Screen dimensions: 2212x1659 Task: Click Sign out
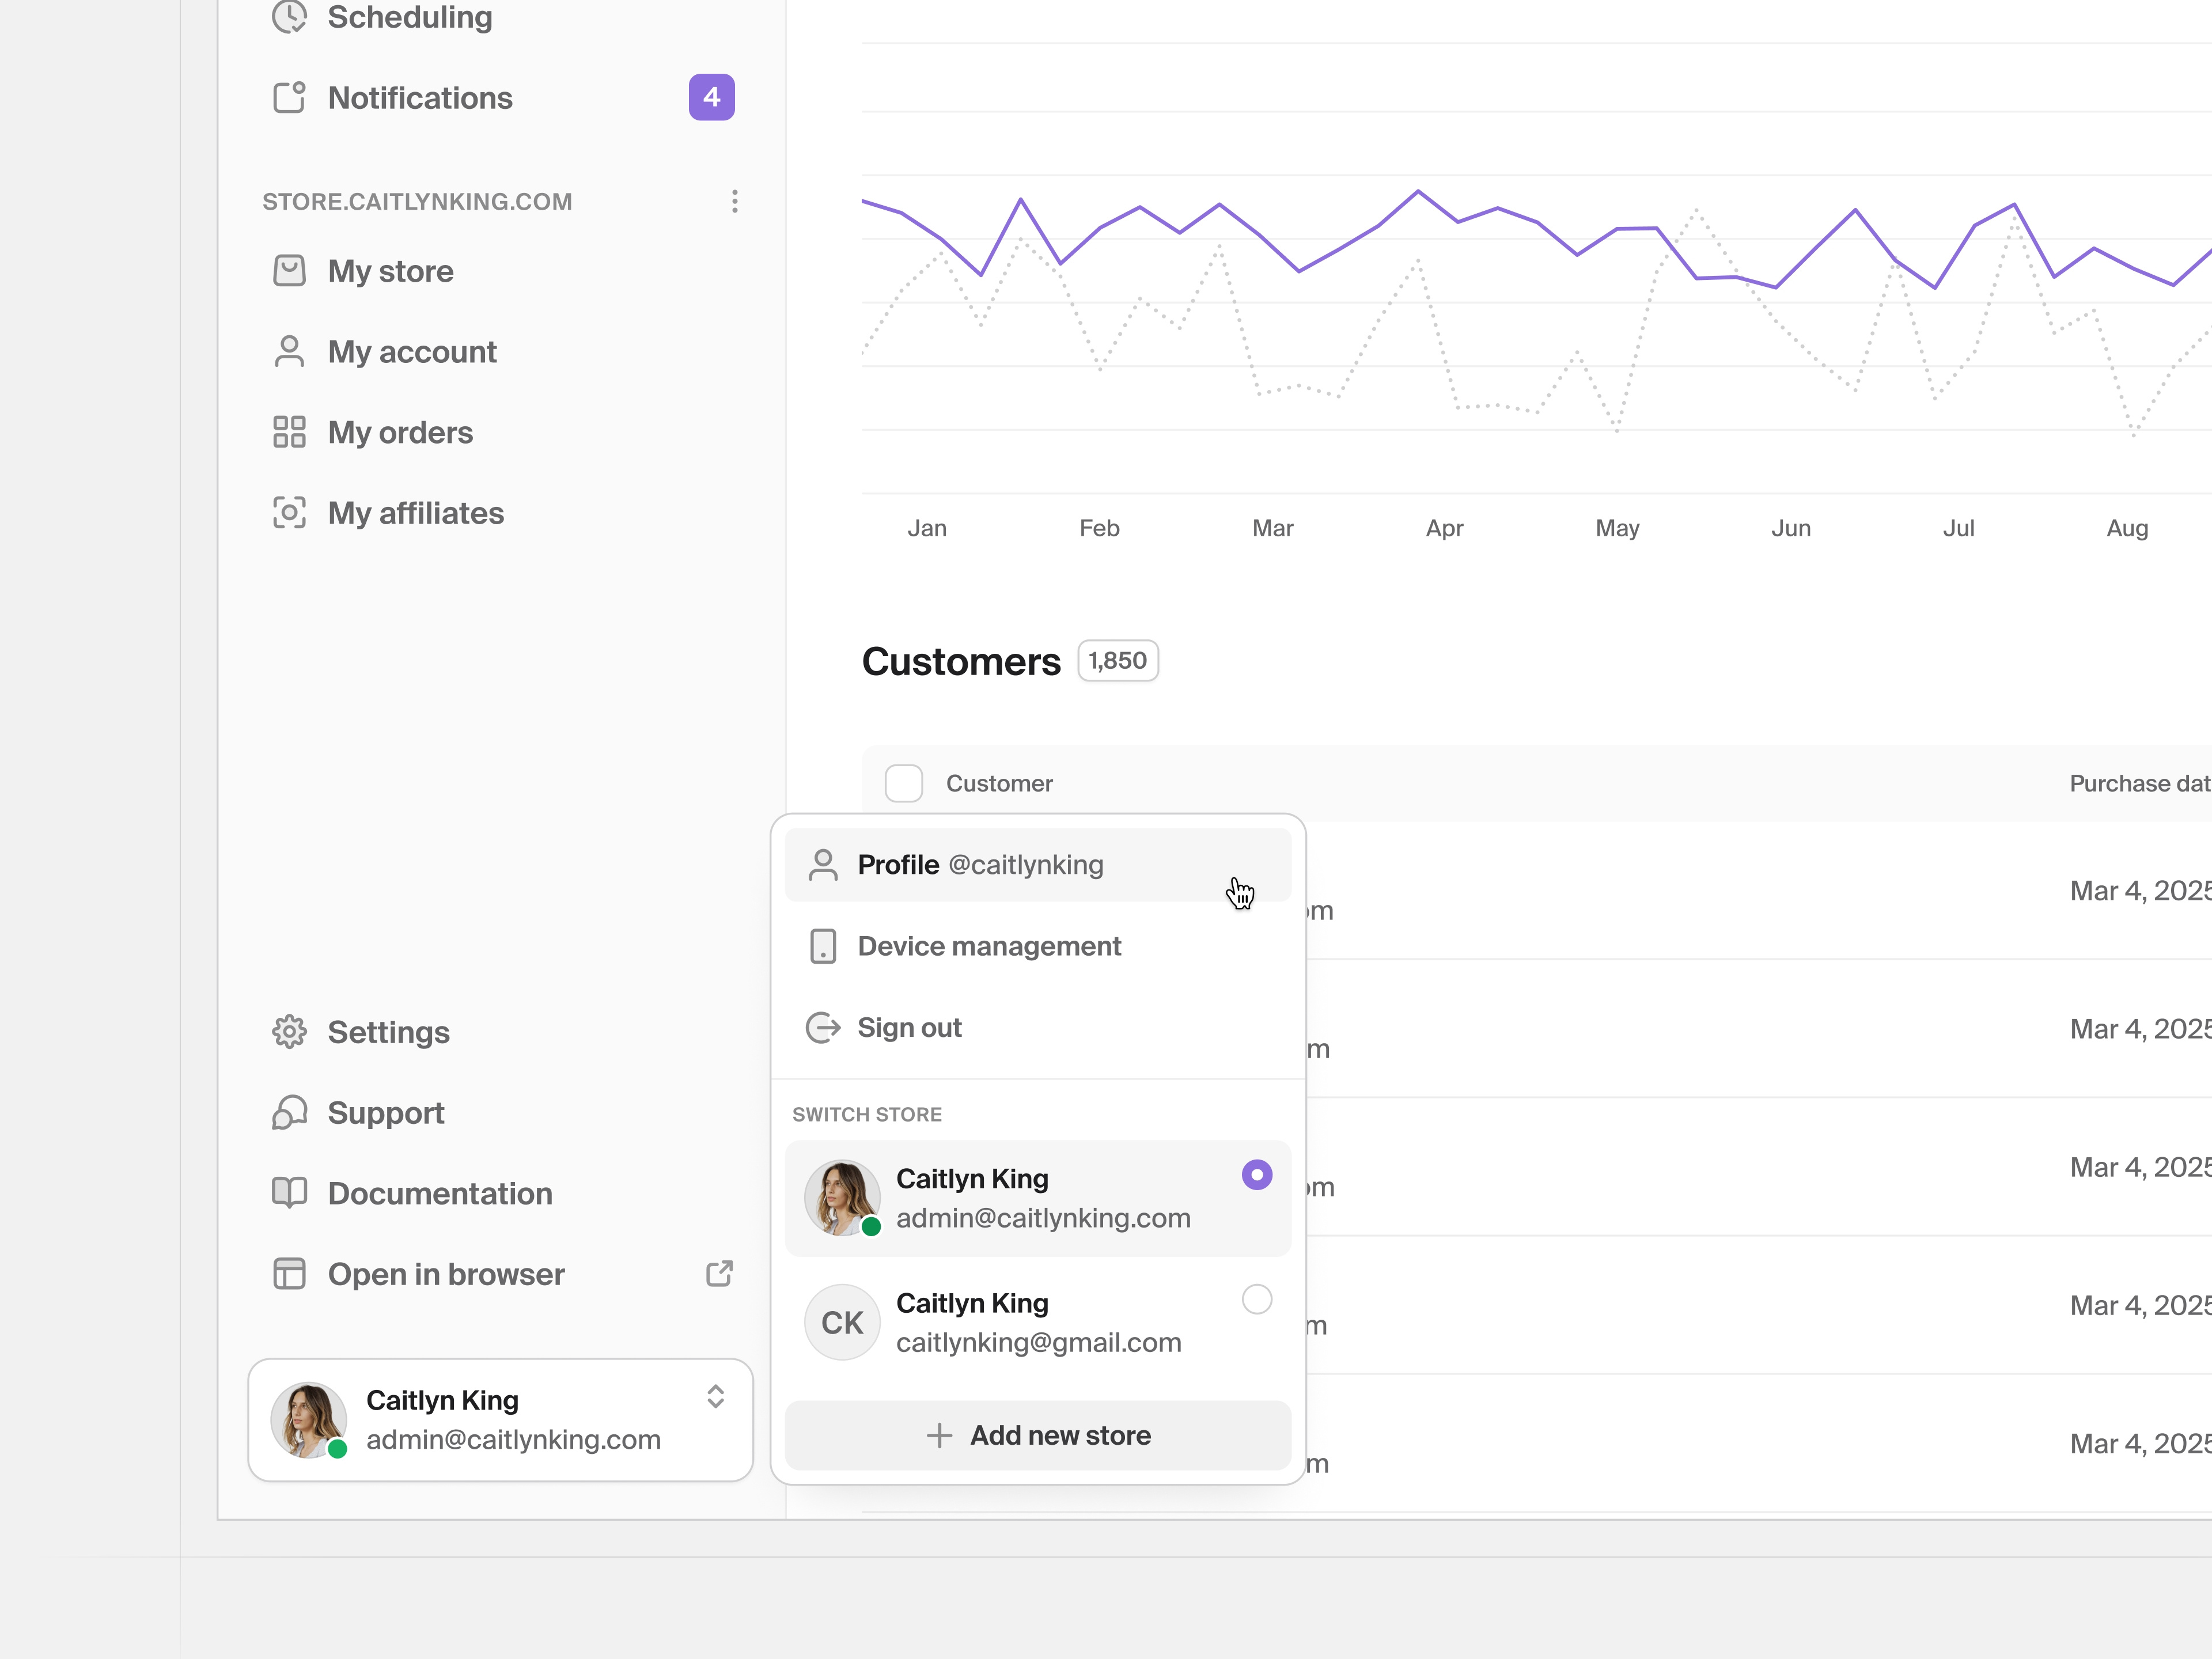point(909,1027)
